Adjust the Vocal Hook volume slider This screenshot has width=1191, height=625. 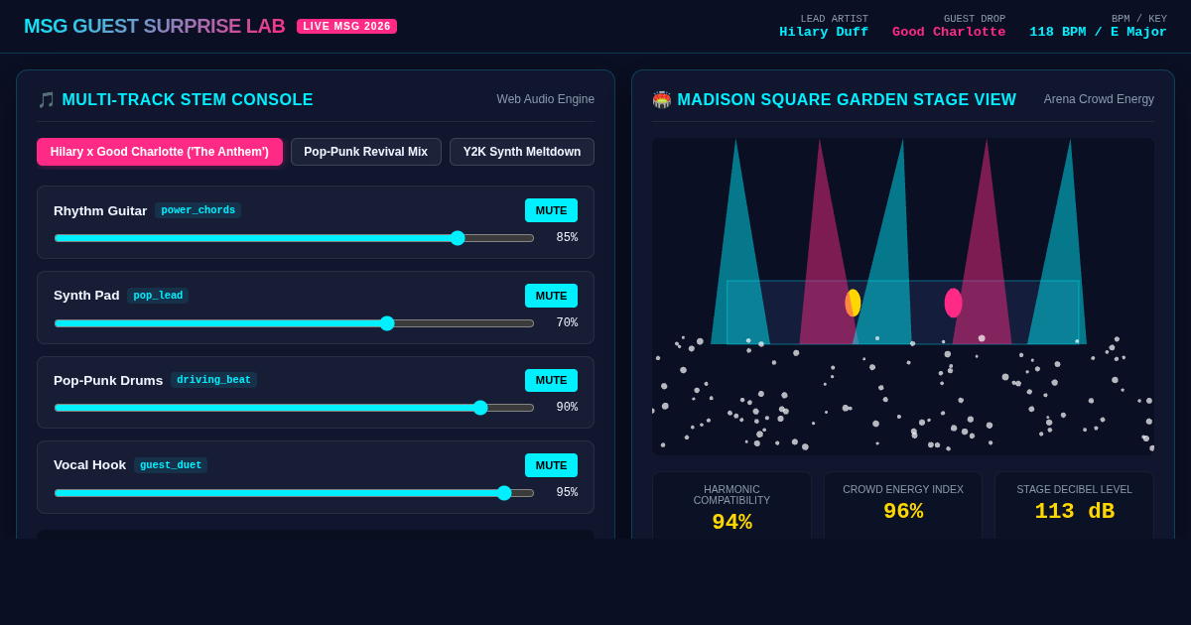point(294,493)
